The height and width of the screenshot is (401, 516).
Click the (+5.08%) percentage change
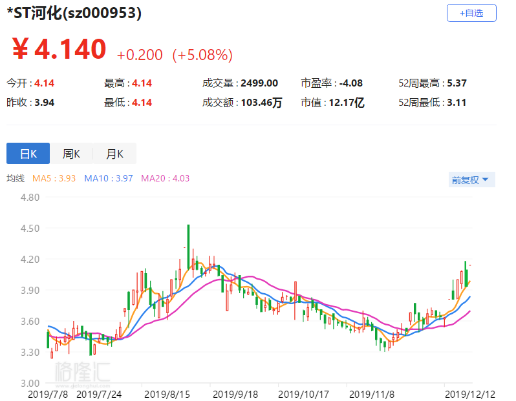coord(203,55)
